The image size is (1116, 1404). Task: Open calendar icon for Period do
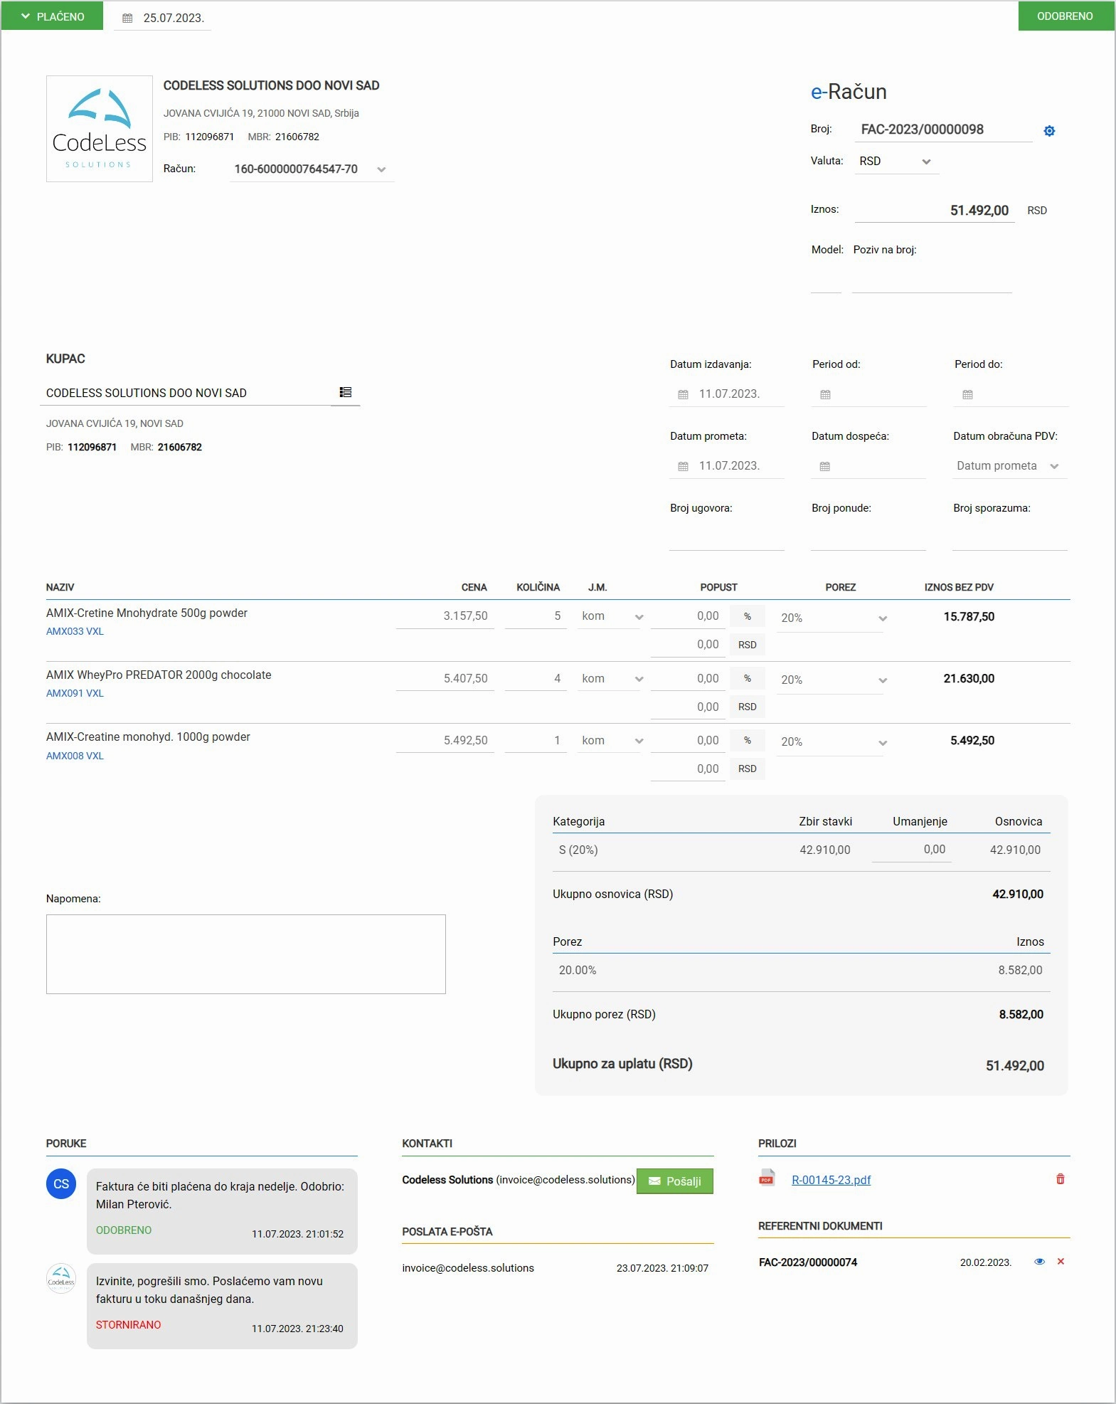pyautogui.click(x=967, y=394)
